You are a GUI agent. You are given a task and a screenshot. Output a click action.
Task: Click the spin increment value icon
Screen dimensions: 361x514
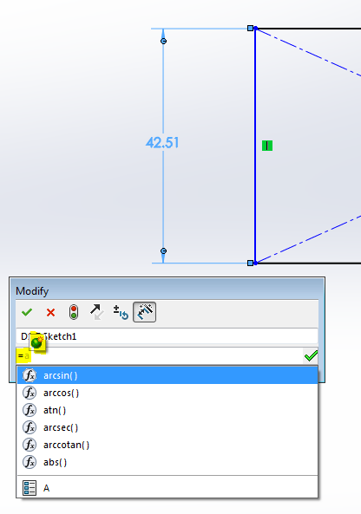(x=121, y=312)
